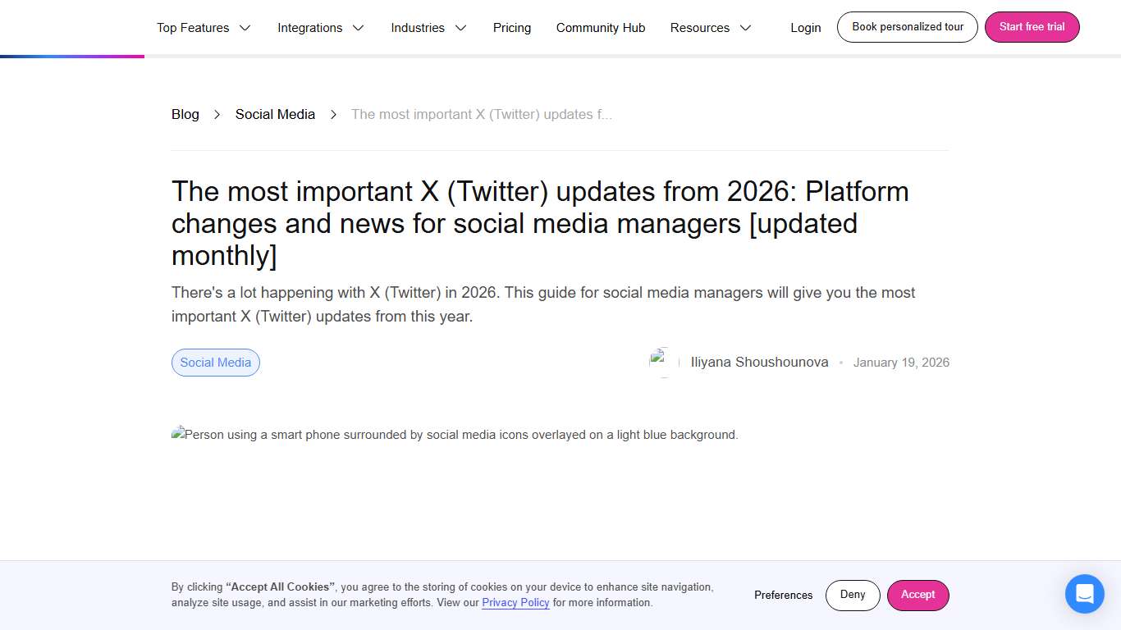Navigate to the Blog breadcrumb
The width and height of the screenshot is (1121, 630).
click(x=185, y=114)
